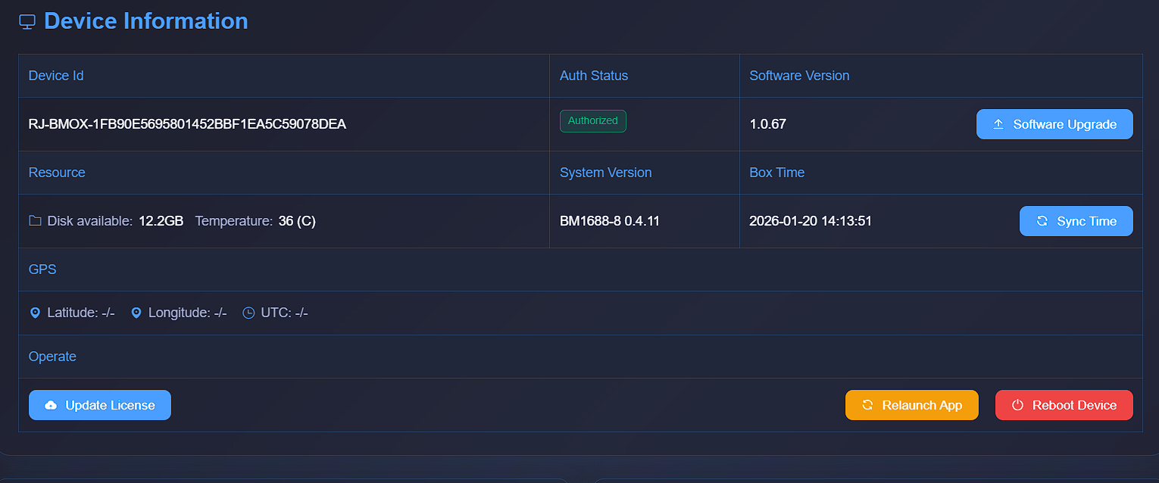This screenshot has width=1159, height=483.
Task: Click the folder icon before Disk available
Action: point(35,221)
